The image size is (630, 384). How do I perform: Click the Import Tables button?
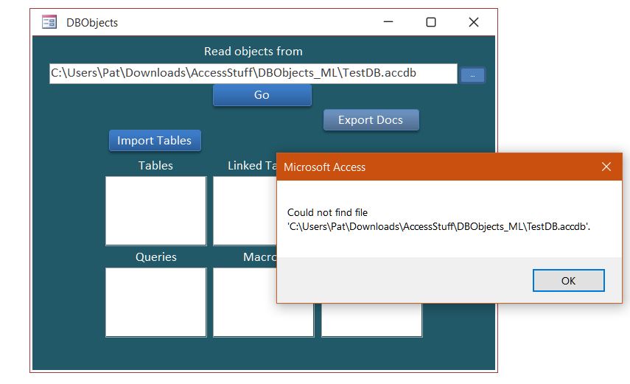[x=155, y=140]
